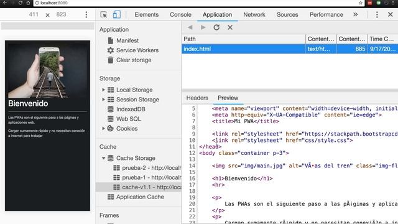Select the Preview tab
398x224 pixels.
pyautogui.click(x=228, y=98)
